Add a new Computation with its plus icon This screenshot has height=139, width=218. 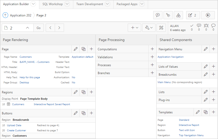click(x=152, y=49)
